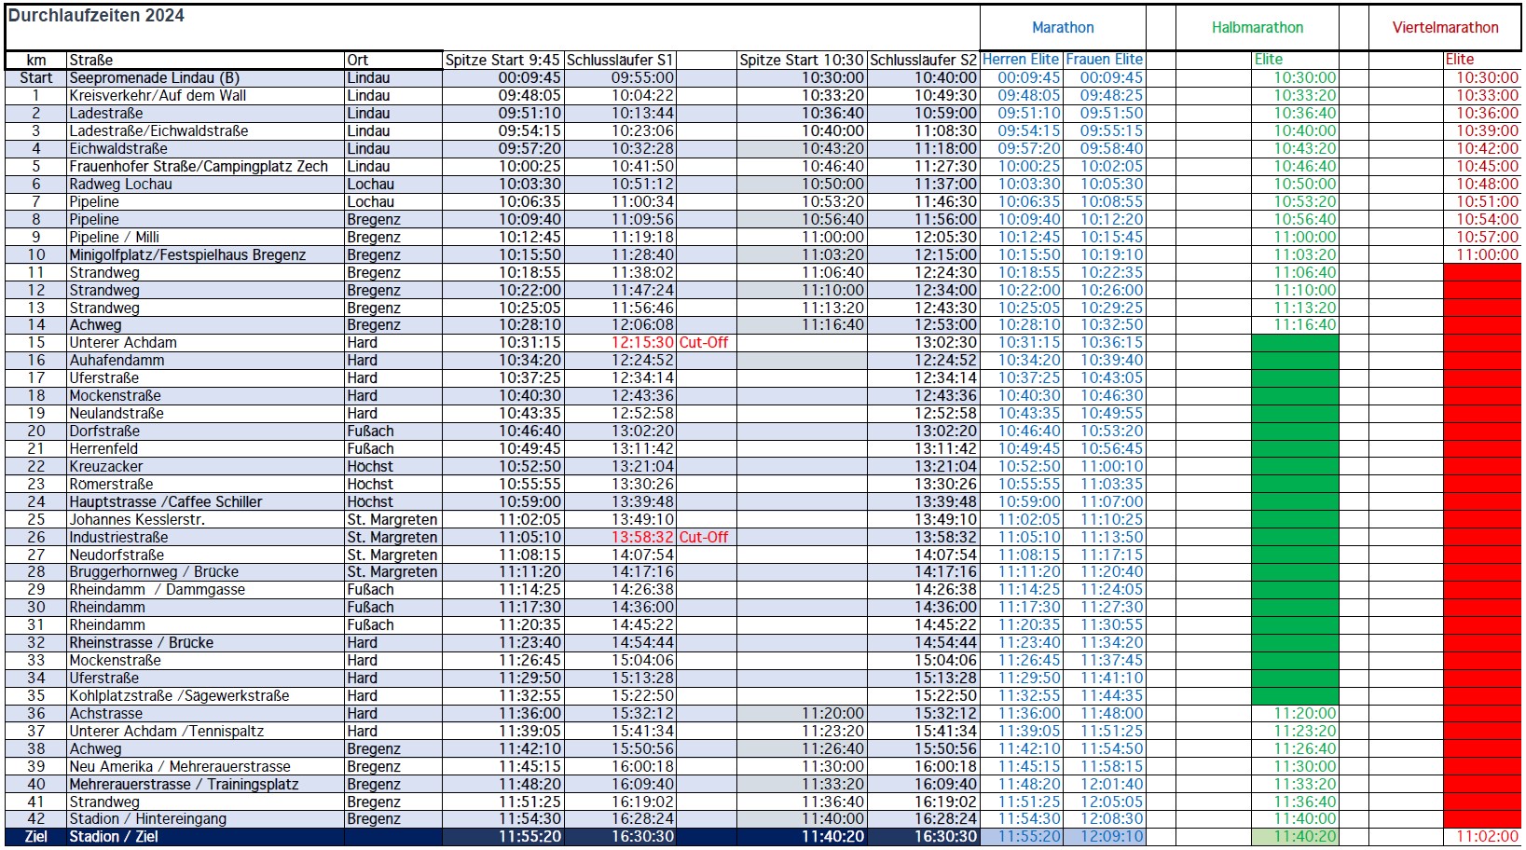Select the green "Halbmarathon" group header

[x=1257, y=28]
